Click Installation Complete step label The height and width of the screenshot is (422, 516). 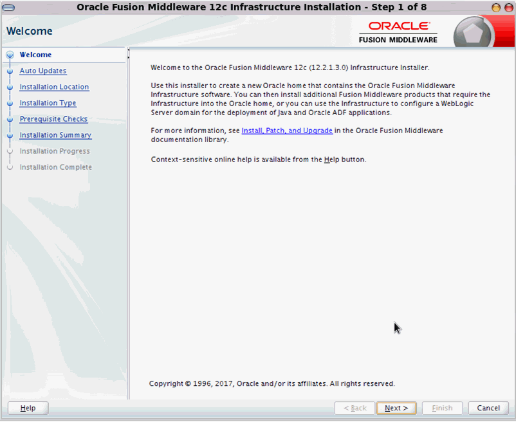coord(55,167)
